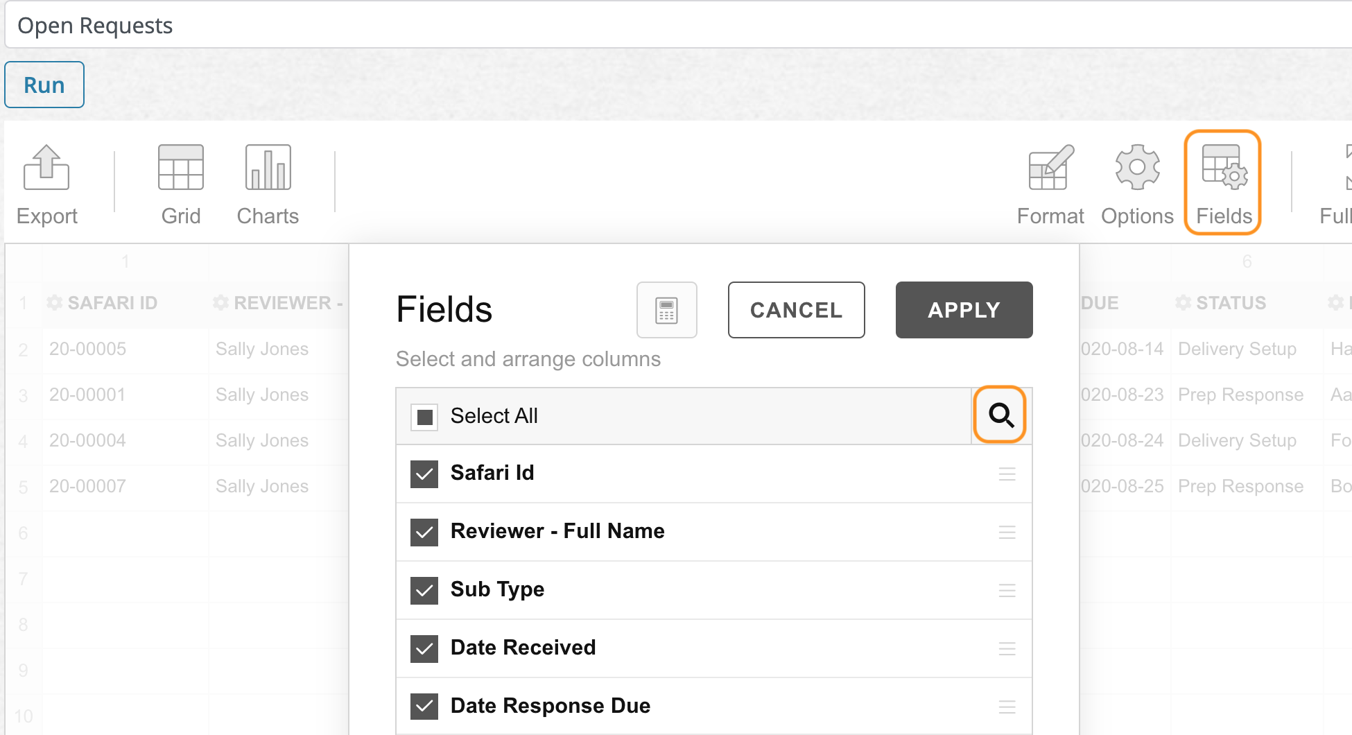Click the Status column header gear

[x=1184, y=303]
